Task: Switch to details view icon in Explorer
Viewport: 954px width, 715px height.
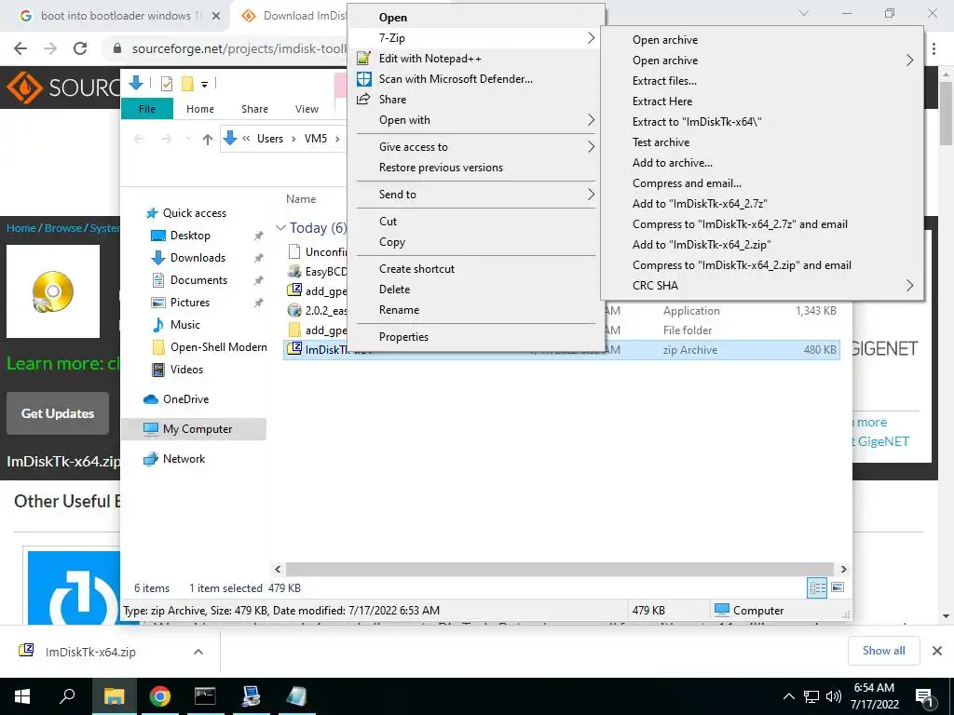Action: pos(817,587)
